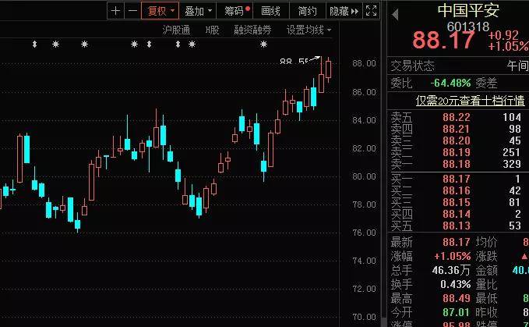This screenshot has width=529, height=327.
Task: Click second star event marker near left
Action: pyautogui.click(x=84, y=44)
